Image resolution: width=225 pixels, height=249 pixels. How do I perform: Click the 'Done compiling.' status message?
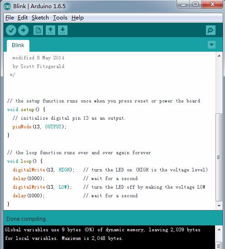[x=26, y=219]
